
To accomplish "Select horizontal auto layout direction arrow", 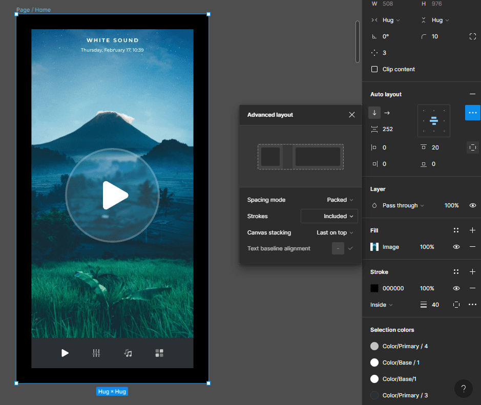I will click(387, 113).
